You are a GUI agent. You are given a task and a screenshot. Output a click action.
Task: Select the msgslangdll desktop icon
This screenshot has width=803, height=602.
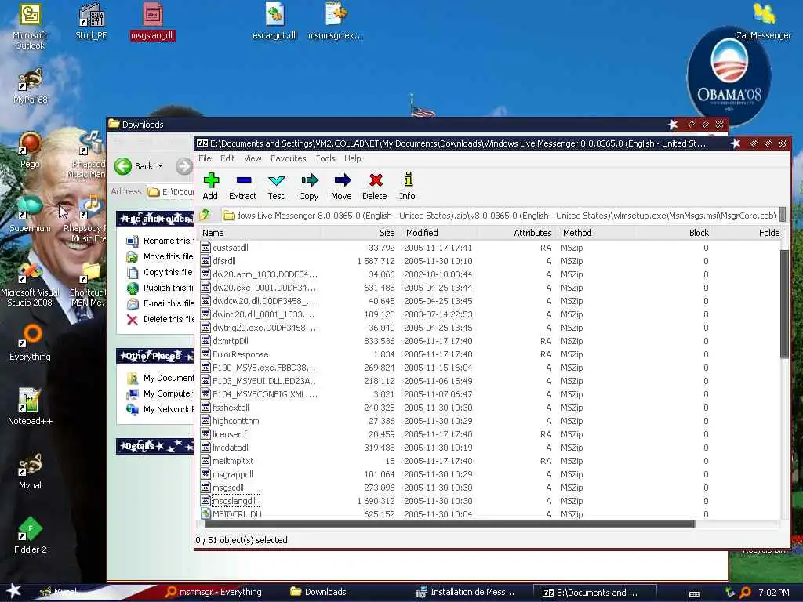coord(152,21)
